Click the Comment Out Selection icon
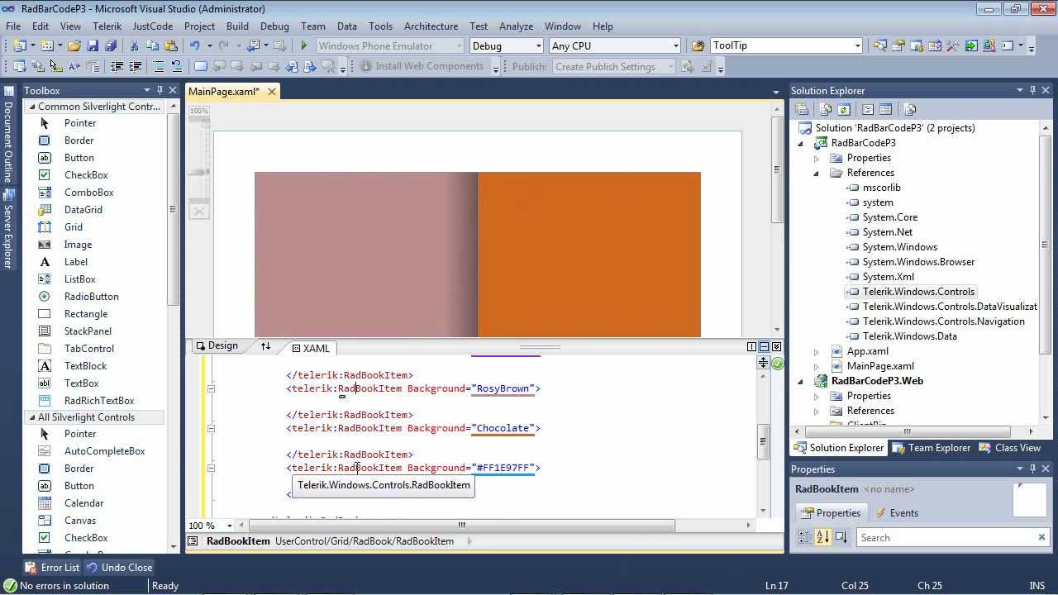Screen dimensions: 1058x595 click(159, 66)
